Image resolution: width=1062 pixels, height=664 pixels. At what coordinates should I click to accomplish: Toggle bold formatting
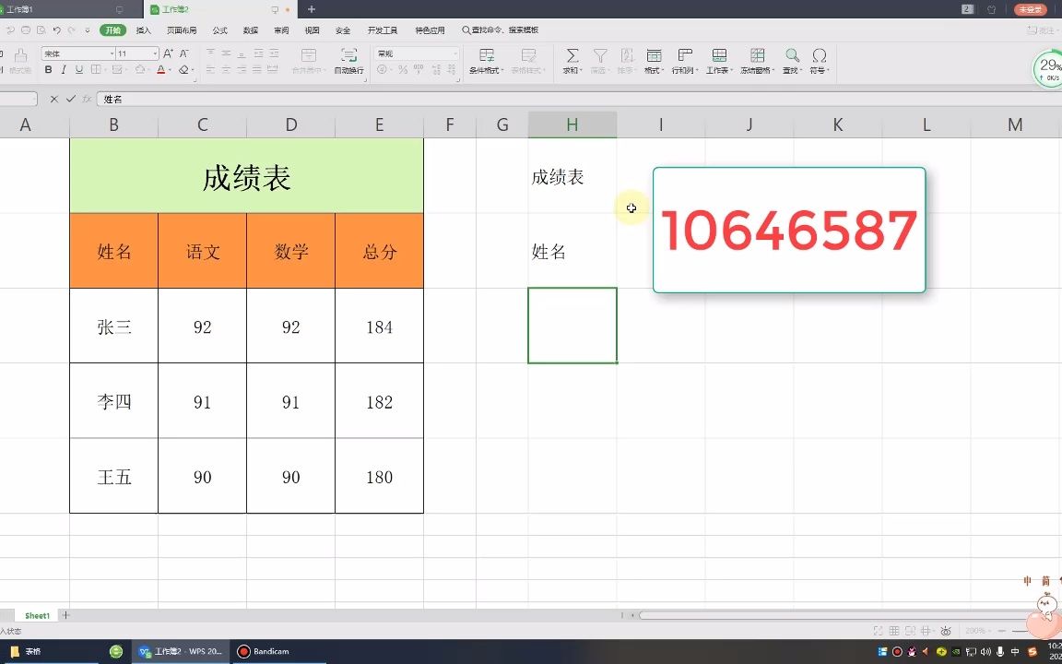point(47,67)
